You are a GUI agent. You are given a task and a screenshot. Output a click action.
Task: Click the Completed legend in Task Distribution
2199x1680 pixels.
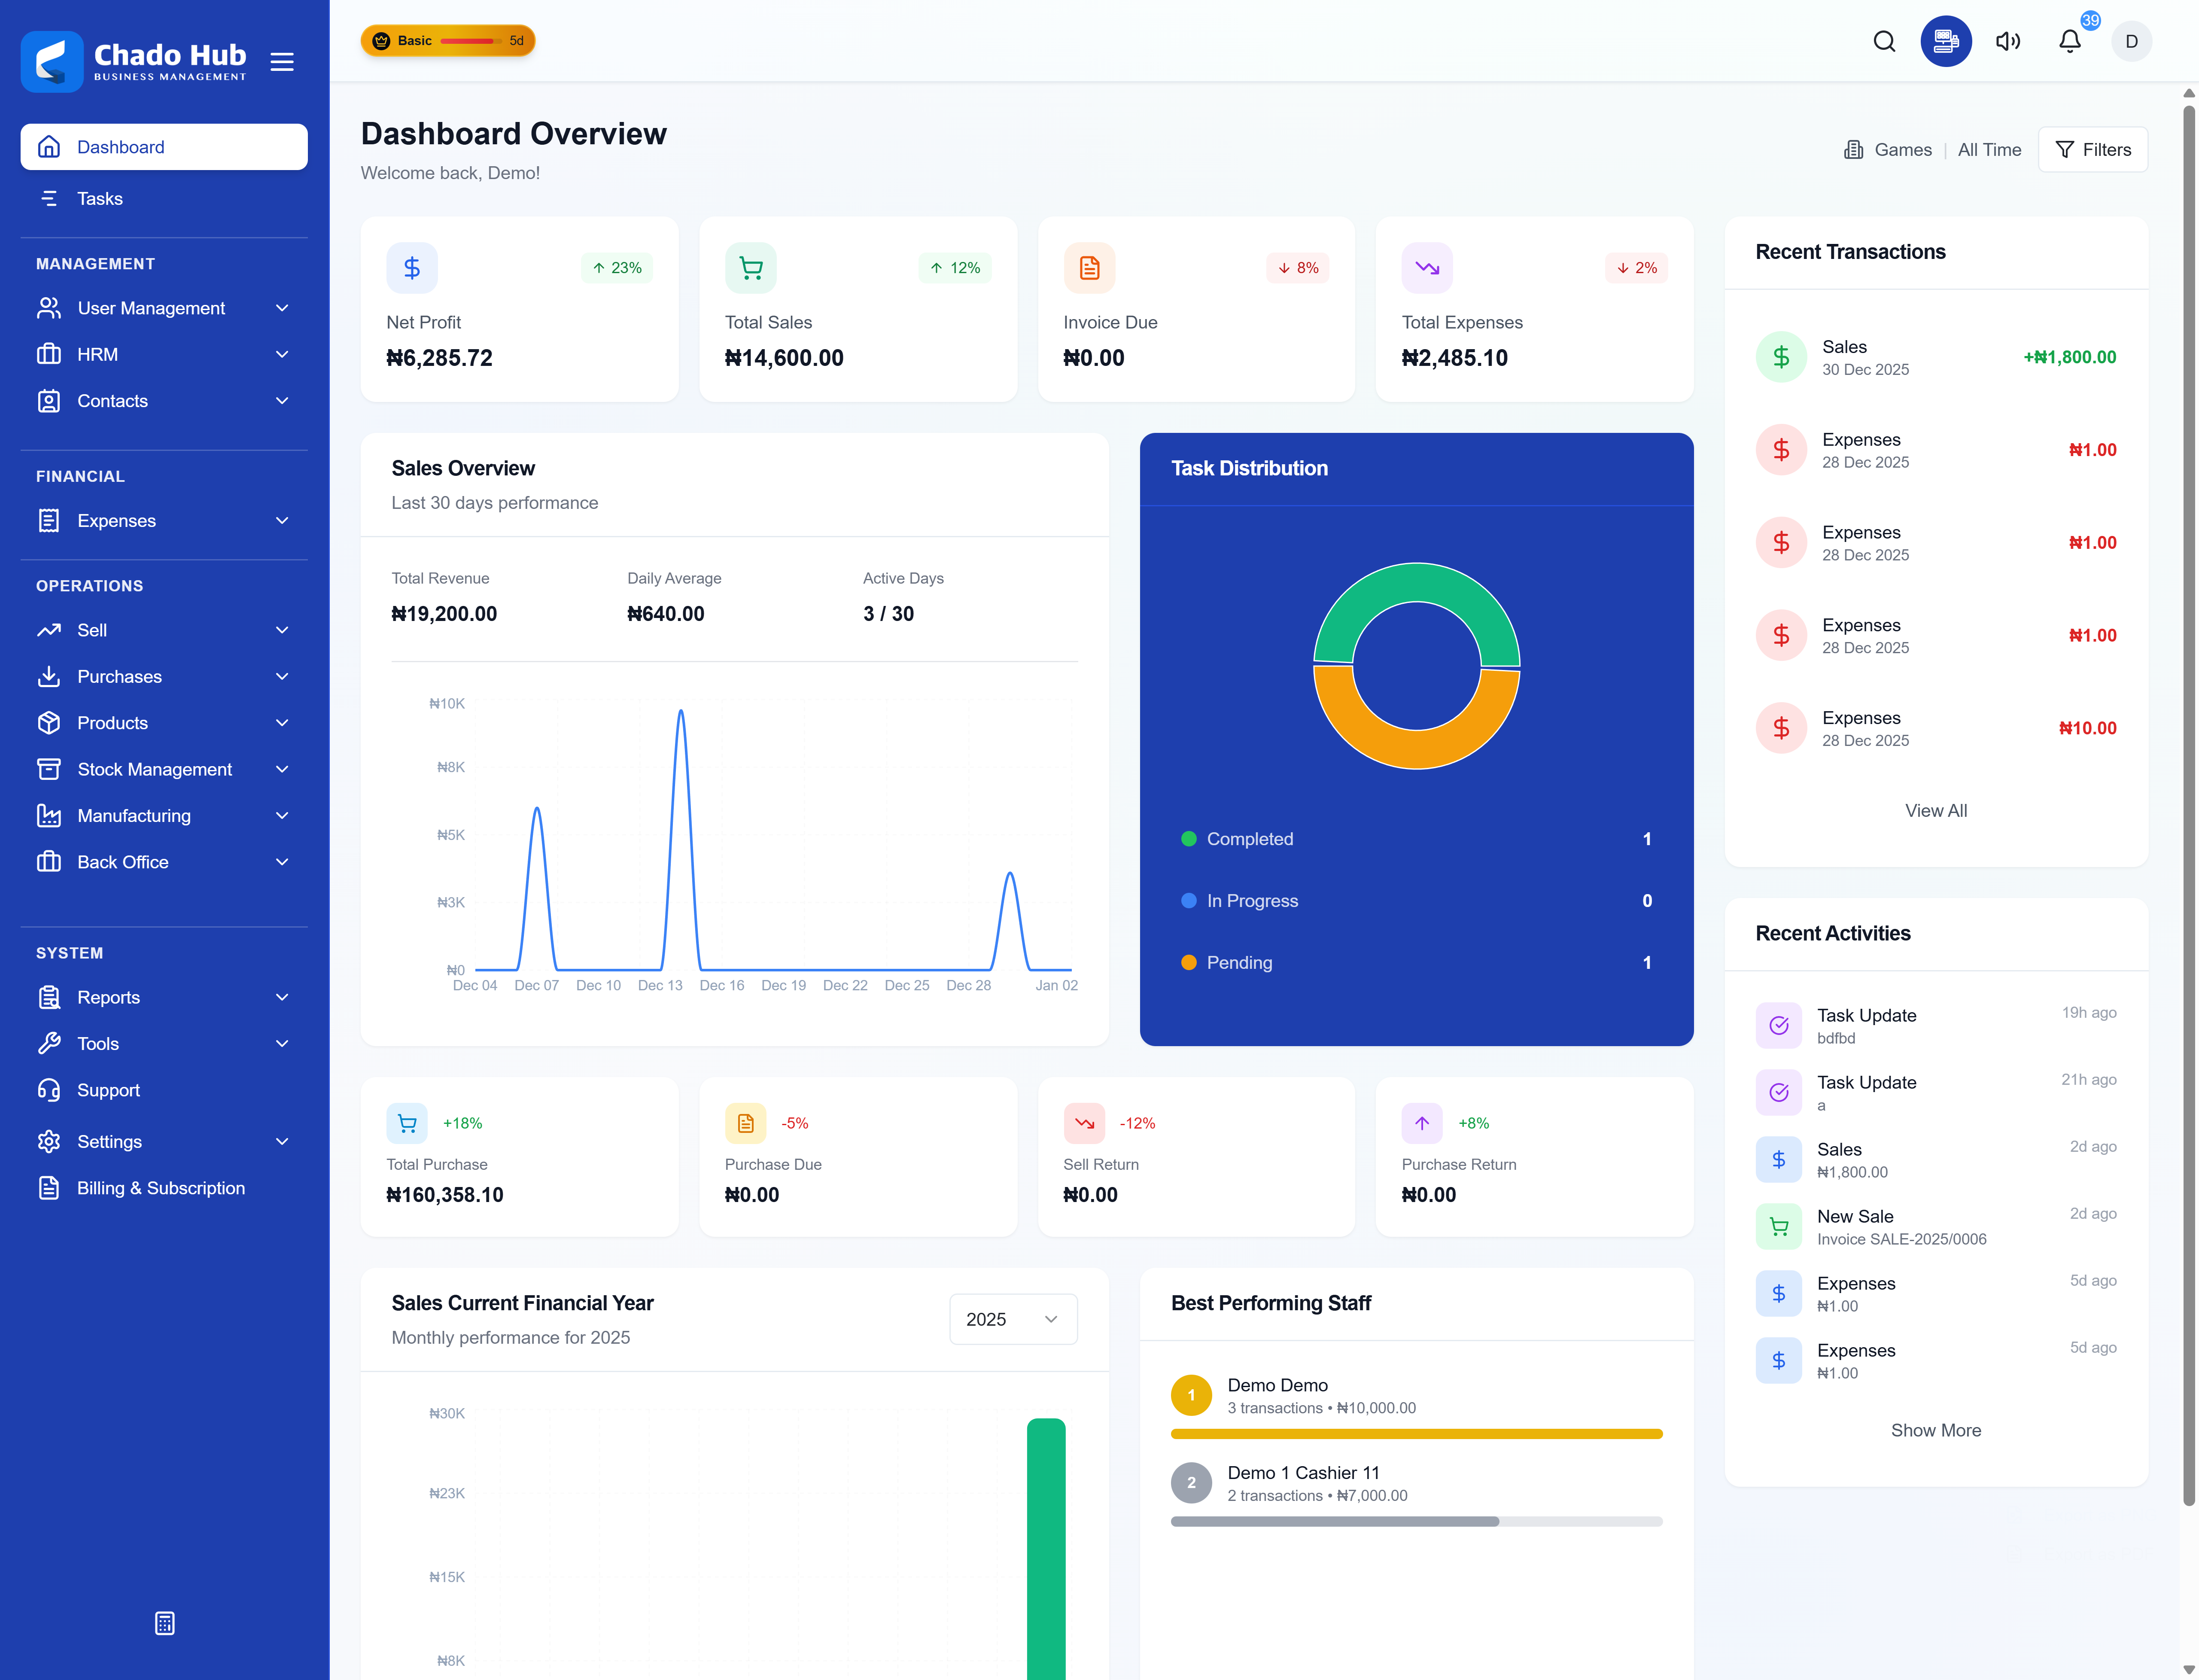pyautogui.click(x=1250, y=839)
